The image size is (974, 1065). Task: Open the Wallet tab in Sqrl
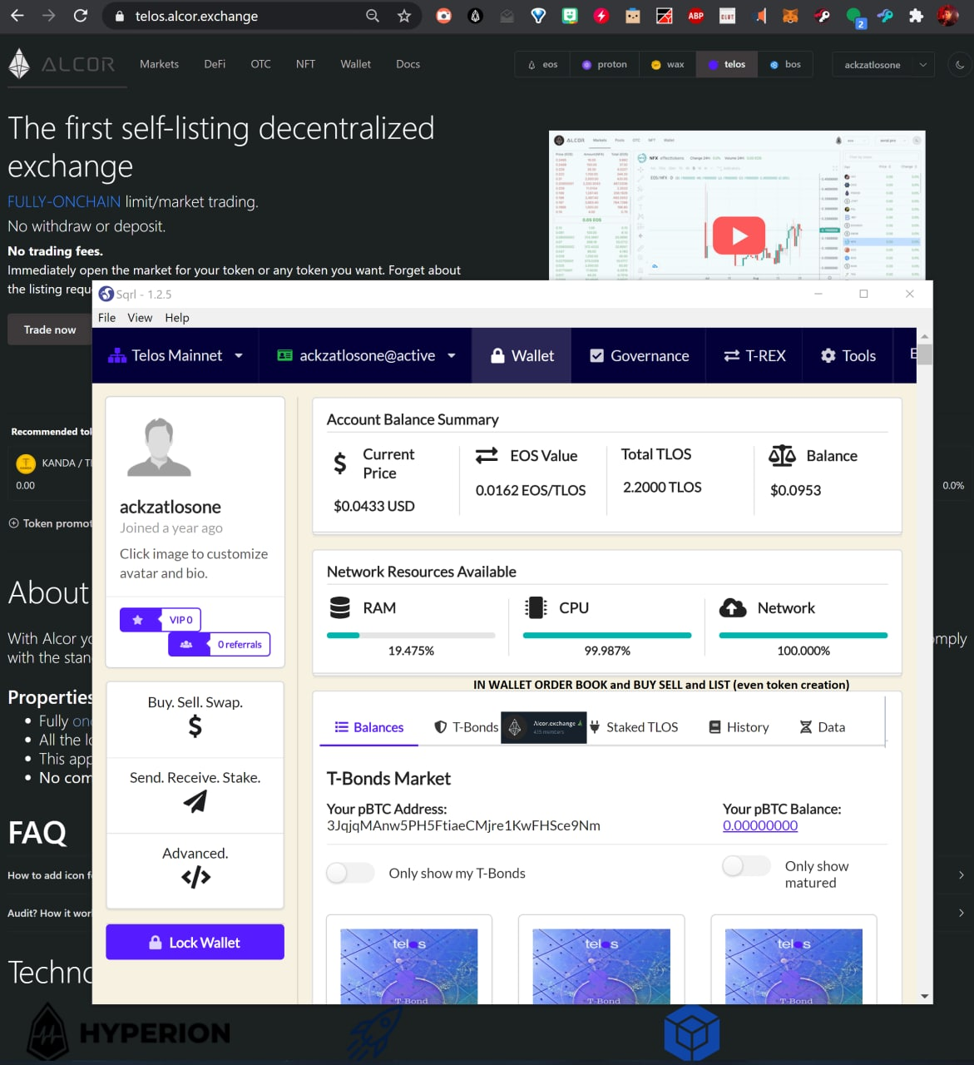[522, 355]
